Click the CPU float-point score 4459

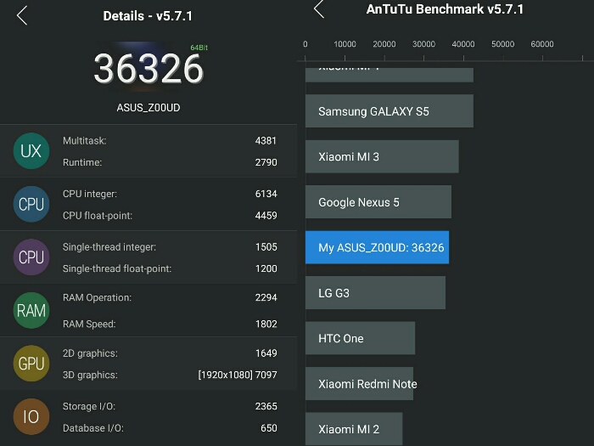[x=266, y=216]
